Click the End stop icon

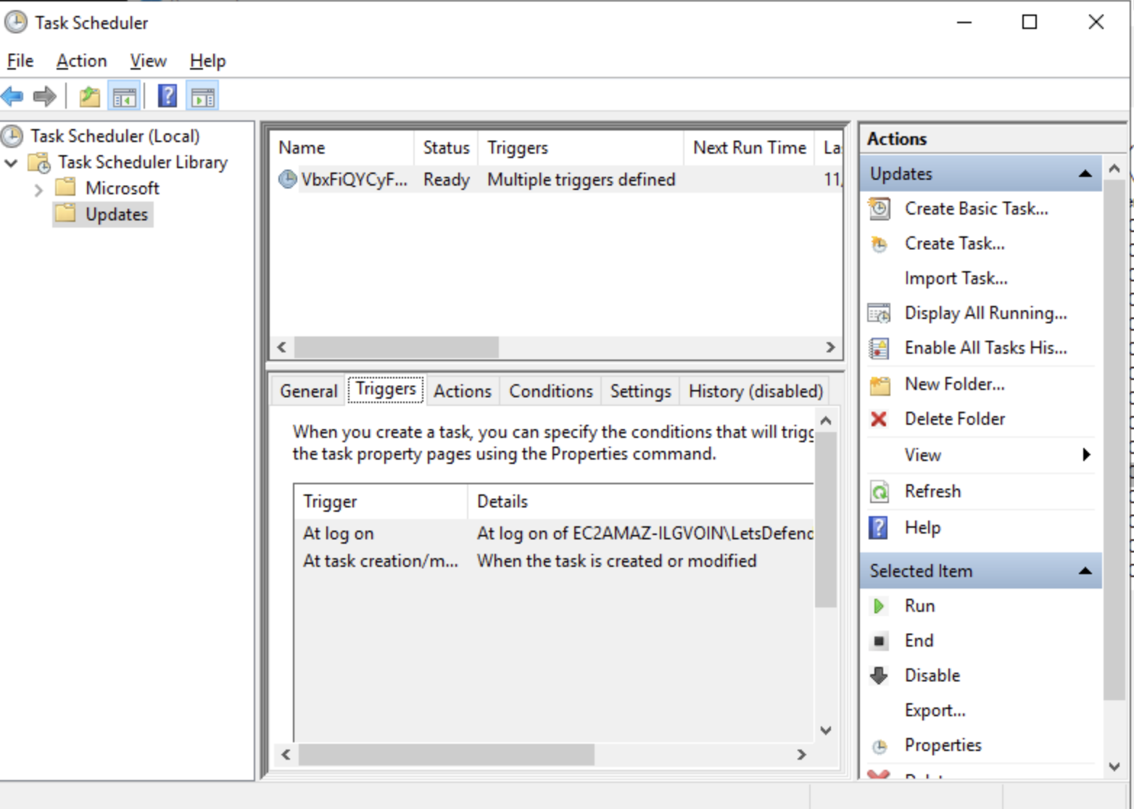[x=879, y=641]
